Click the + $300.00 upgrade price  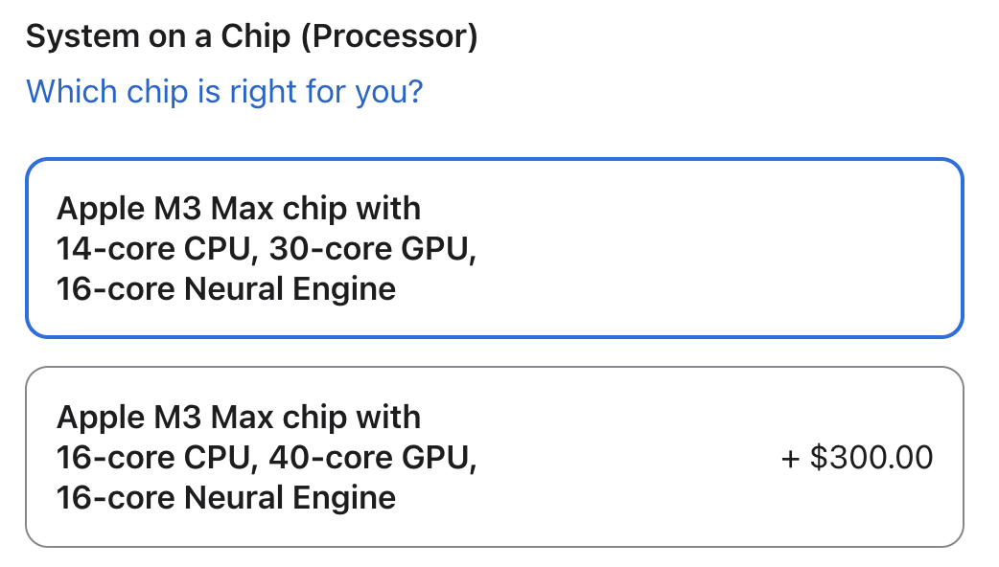[x=856, y=457]
